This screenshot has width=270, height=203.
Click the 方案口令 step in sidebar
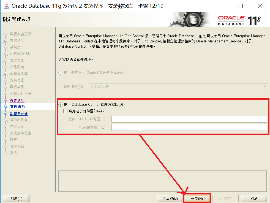click(17, 126)
